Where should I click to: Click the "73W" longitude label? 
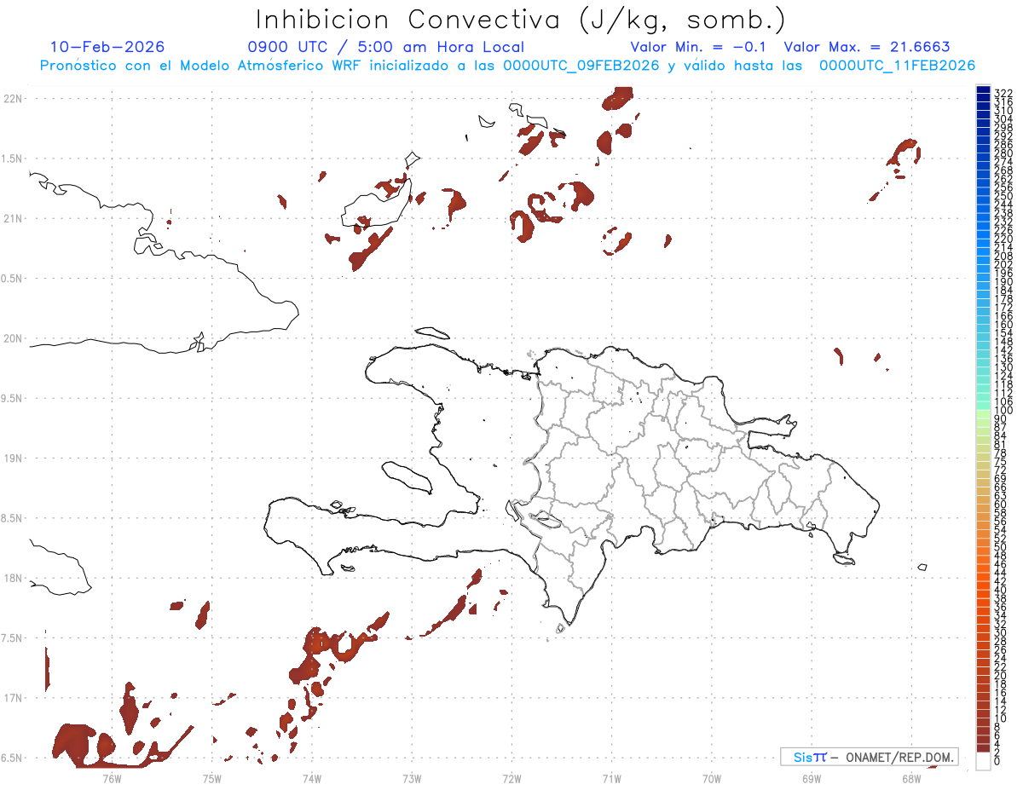click(x=412, y=777)
